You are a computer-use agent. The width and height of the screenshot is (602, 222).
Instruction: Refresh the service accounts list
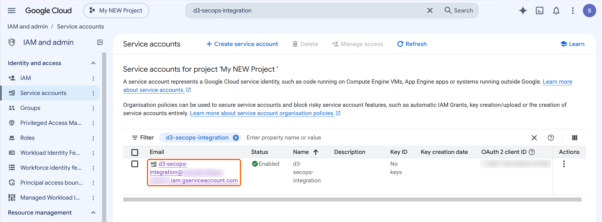click(412, 44)
